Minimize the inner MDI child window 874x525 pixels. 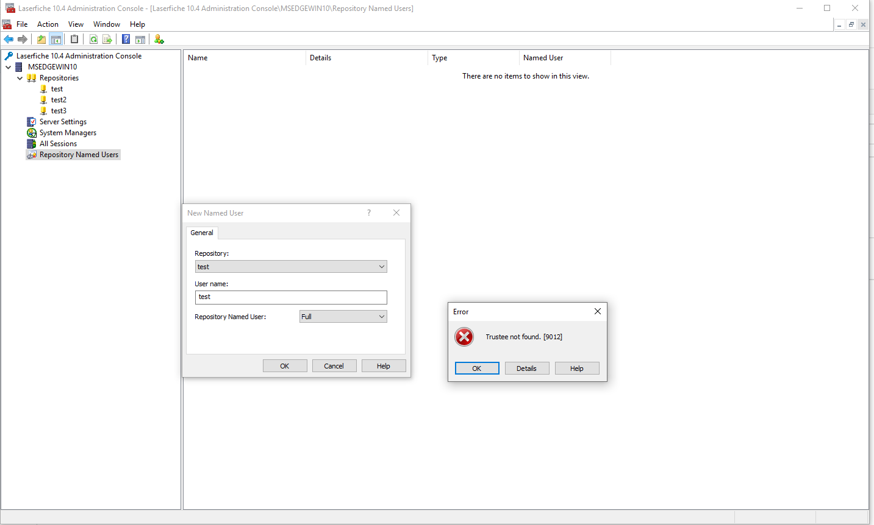tap(840, 25)
